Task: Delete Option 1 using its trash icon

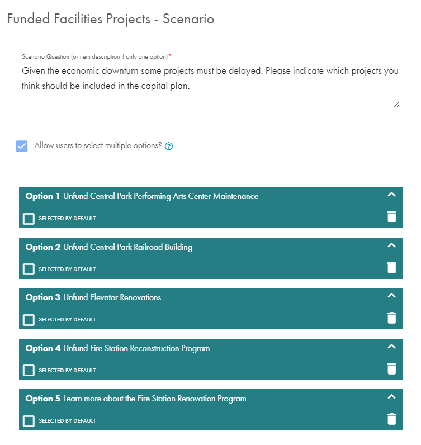Action: pos(391,217)
